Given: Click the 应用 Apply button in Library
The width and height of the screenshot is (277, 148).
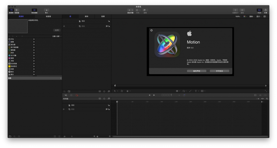Looking at the screenshot, I should tap(57, 30).
